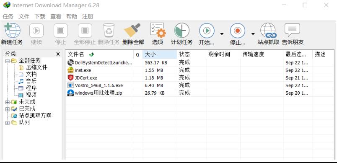Expand the 已完成 tree node
Viewport: 337px width, 163px height.
(x=8, y=109)
